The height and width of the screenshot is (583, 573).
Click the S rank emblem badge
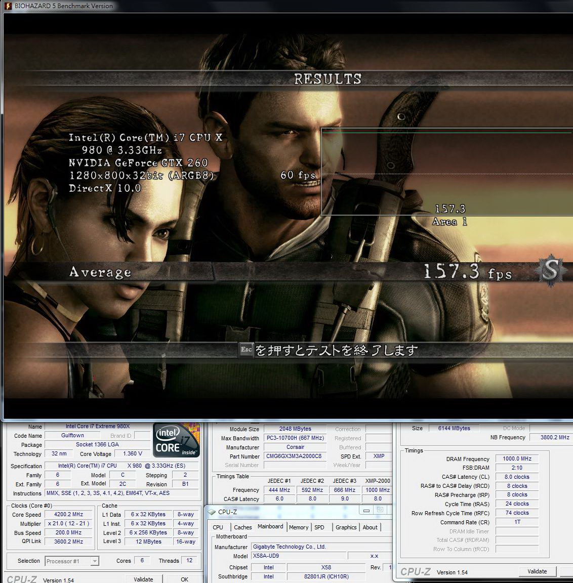[550, 270]
